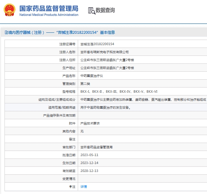207x194 pixels.
Task: Click the document icon before 境内医疗器械
Action: click(x=6, y=32)
